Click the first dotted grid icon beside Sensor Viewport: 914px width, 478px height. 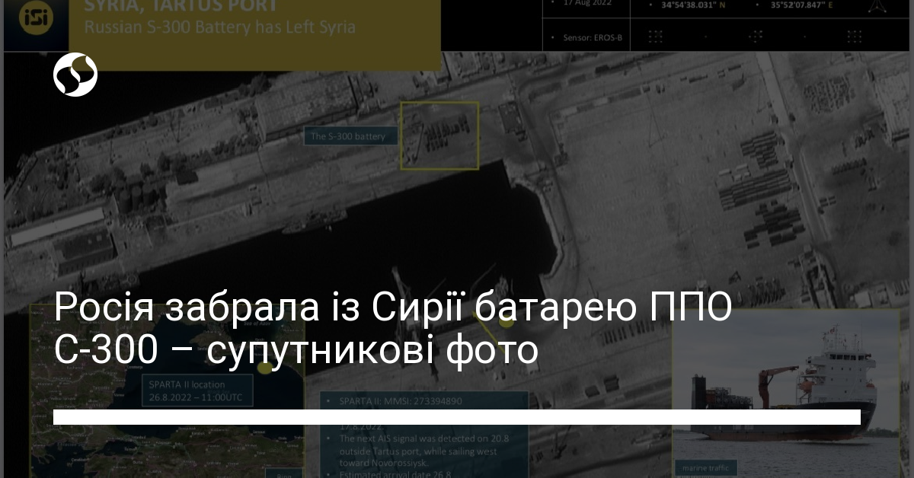tap(654, 37)
